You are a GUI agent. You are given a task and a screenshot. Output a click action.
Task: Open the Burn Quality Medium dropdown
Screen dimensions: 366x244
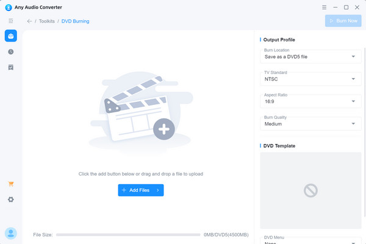click(x=310, y=124)
